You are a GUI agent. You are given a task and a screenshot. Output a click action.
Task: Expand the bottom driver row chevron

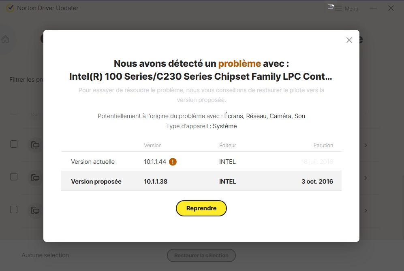pos(366,211)
